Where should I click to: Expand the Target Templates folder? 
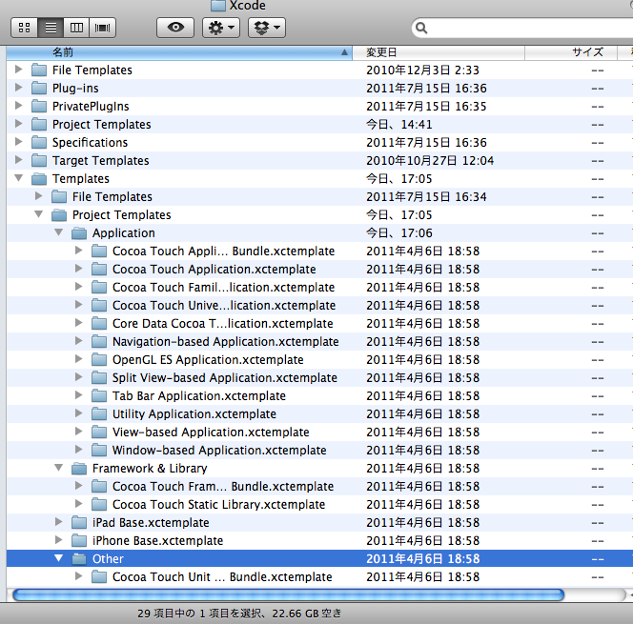(x=18, y=160)
